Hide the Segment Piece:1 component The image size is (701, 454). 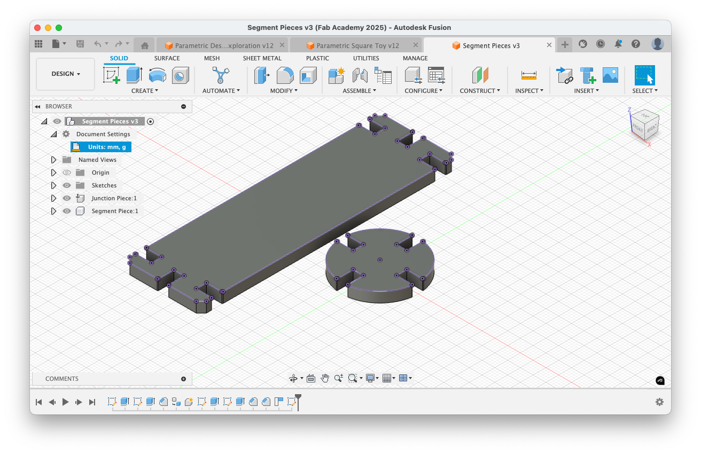point(67,211)
